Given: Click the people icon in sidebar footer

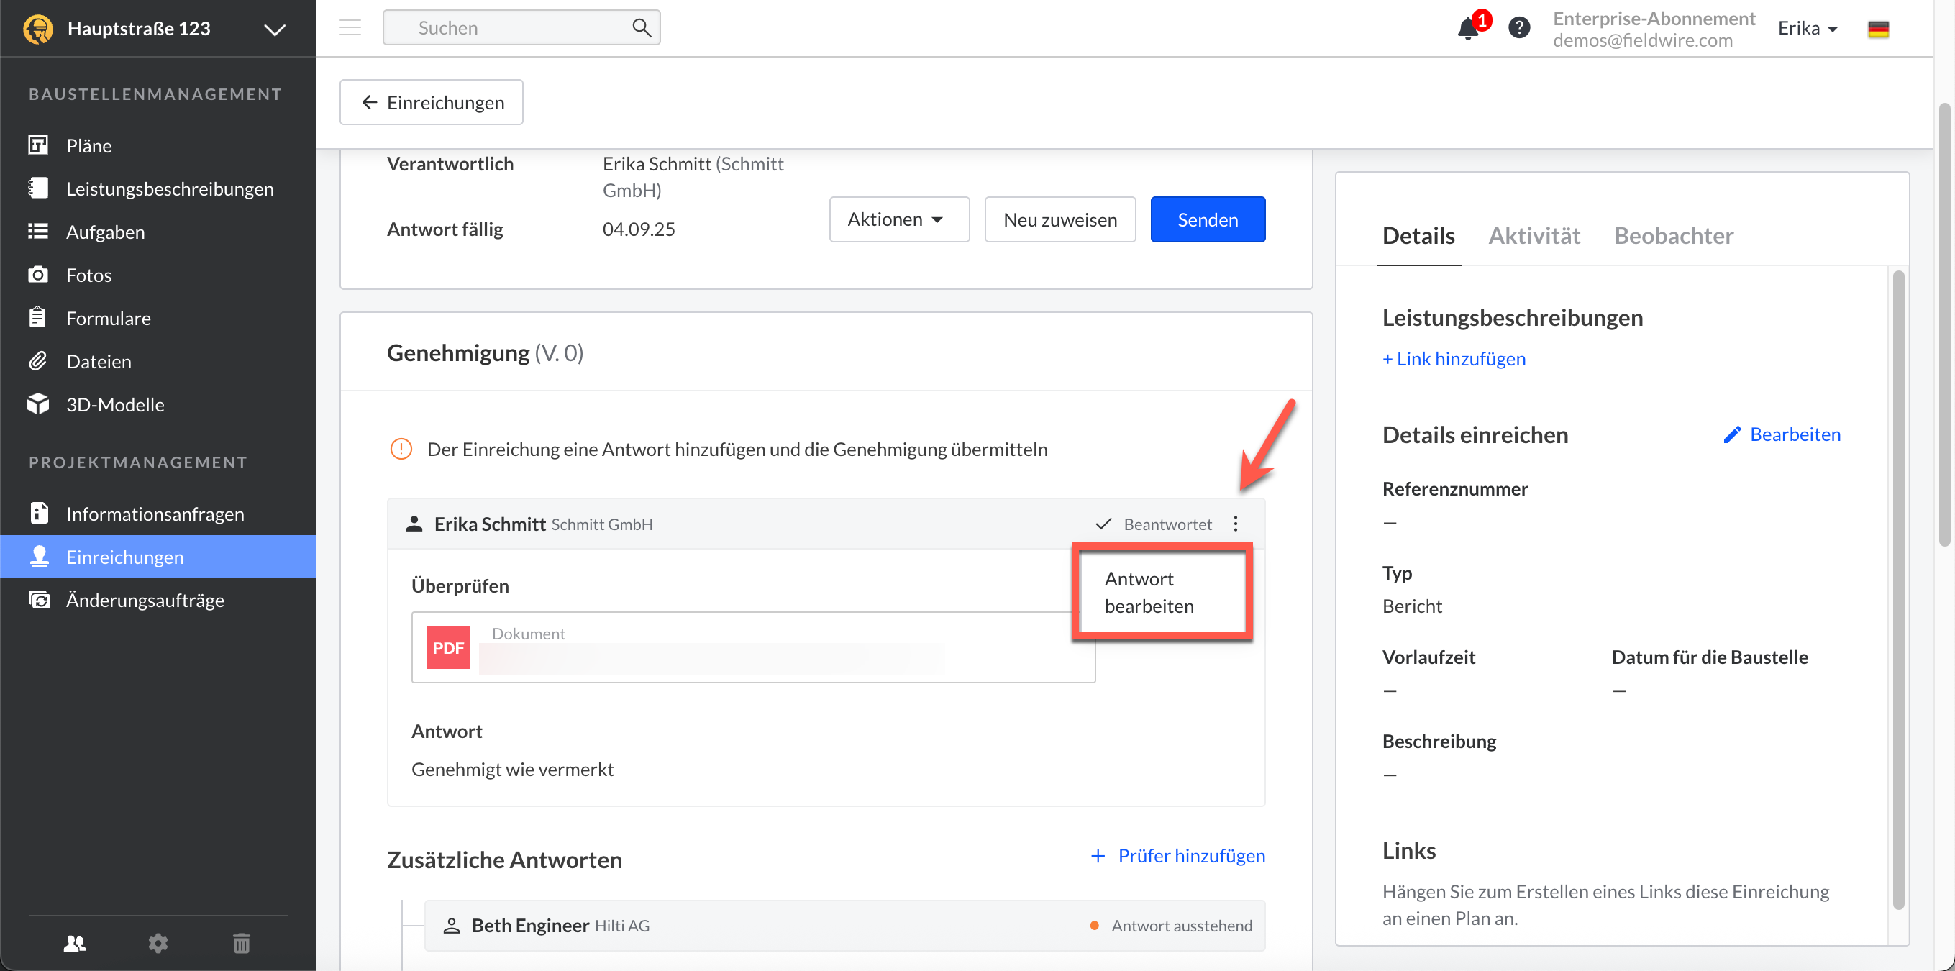Looking at the screenshot, I should (x=74, y=943).
